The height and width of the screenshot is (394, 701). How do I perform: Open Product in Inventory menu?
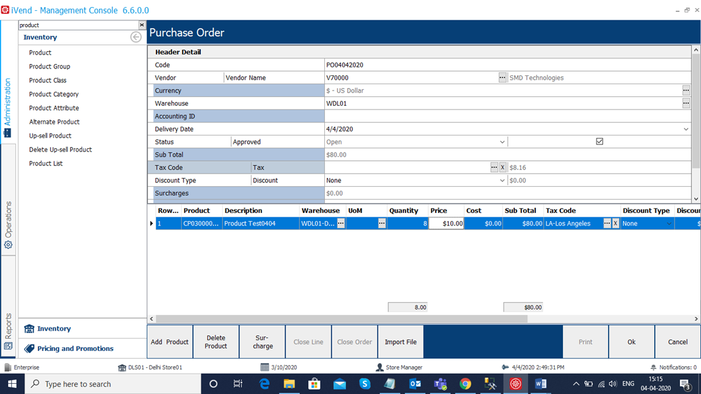point(41,53)
